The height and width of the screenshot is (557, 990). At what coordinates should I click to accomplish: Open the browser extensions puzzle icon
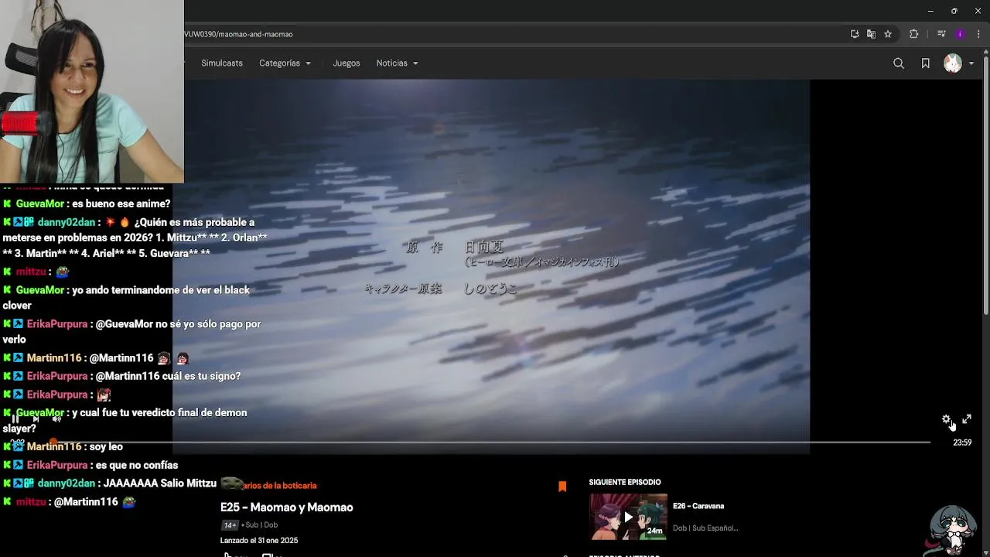[913, 34]
